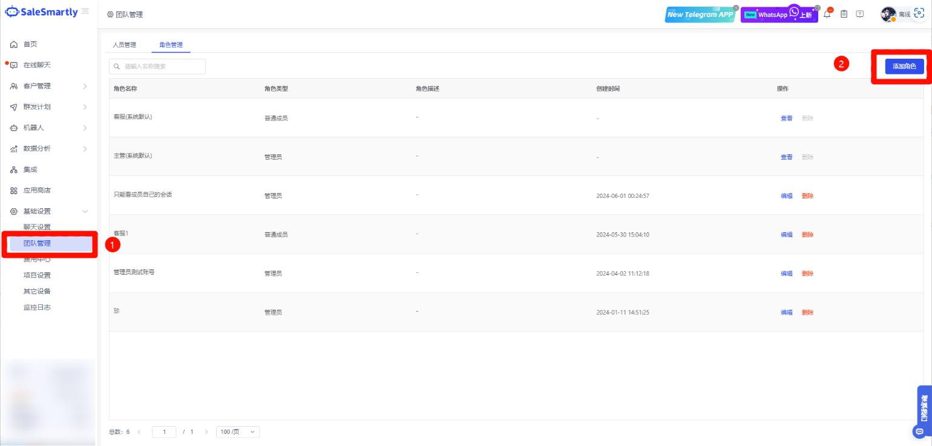This screenshot has height=446, width=932.
Task: Open notifications with the bell icon
Action: click(827, 14)
